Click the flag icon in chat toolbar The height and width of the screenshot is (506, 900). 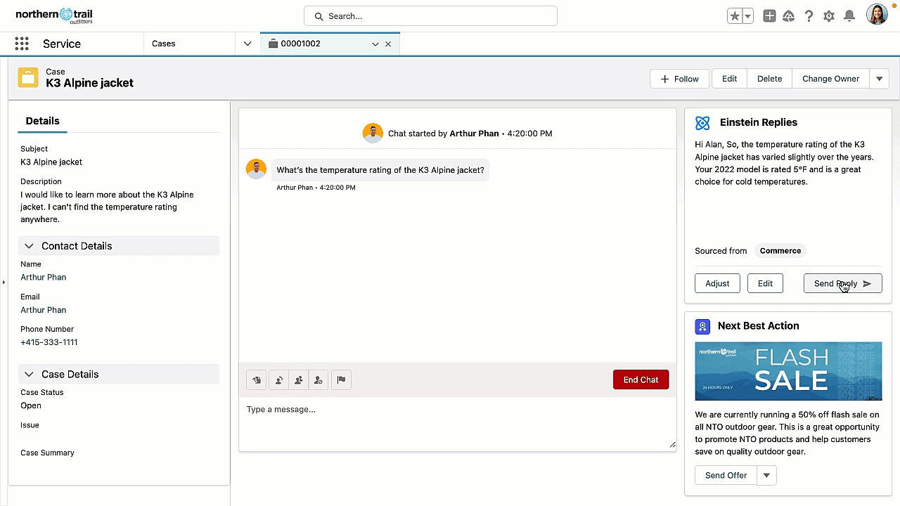[x=341, y=380]
